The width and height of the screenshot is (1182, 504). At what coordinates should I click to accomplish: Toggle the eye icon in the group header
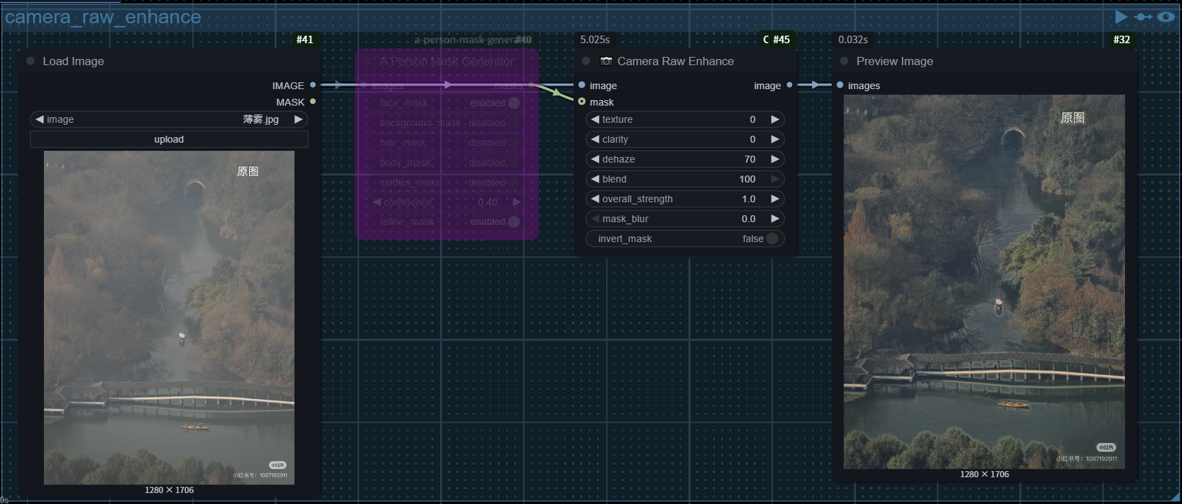click(x=1166, y=16)
